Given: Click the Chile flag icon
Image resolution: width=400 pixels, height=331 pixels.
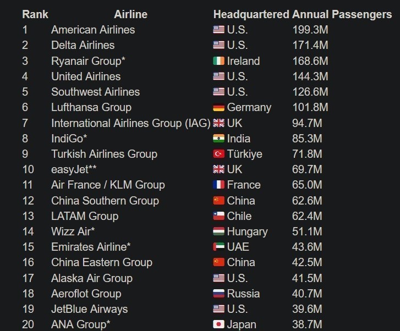Looking at the screenshot, I should click(218, 216).
